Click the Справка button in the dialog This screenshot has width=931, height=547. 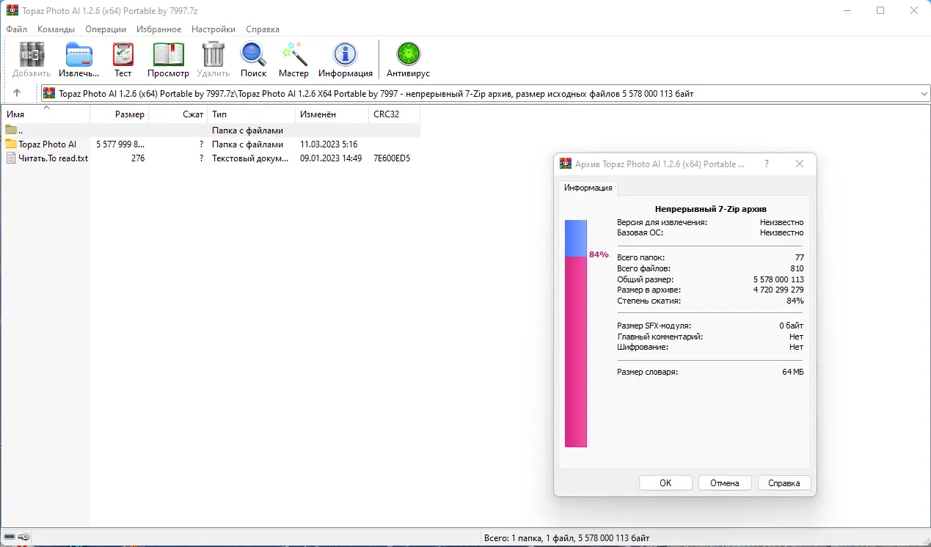click(x=784, y=482)
